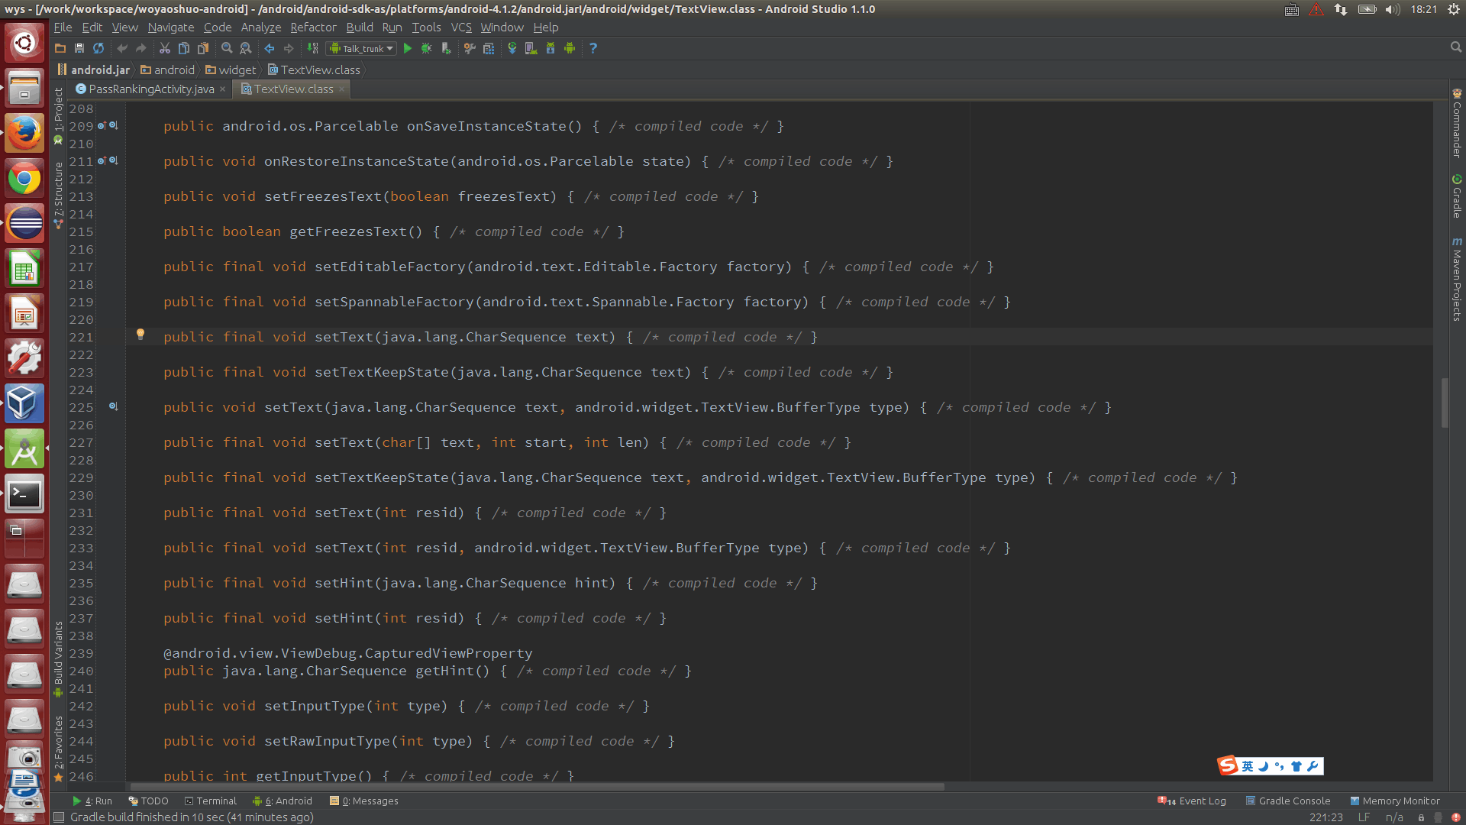Toggle the Build Variants tool window
This screenshot has width=1466, height=825.
coord(59,658)
